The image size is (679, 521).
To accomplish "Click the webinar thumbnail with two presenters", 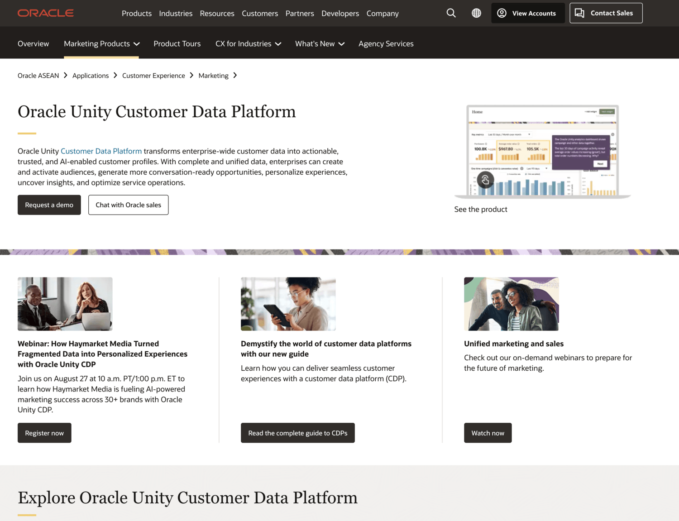I will [x=65, y=304].
